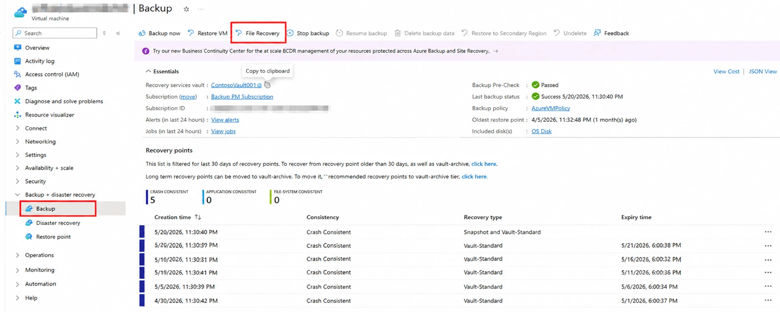Open the OS Disk link

point(541,131)
